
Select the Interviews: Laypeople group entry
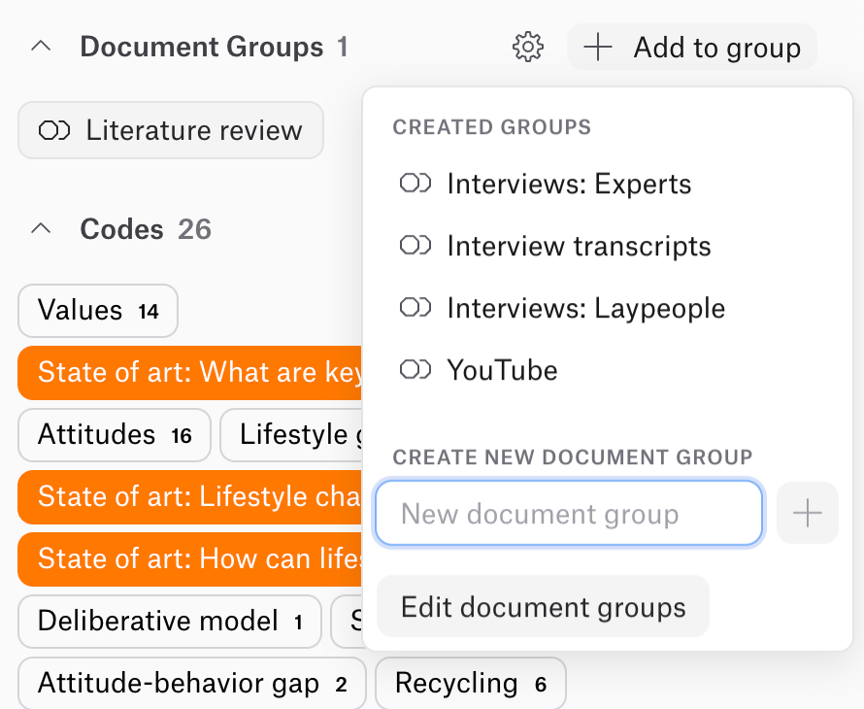(585, 308)
